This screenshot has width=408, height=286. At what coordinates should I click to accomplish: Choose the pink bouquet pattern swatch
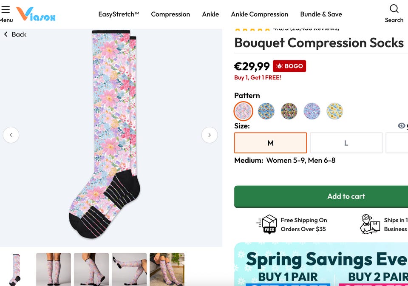pos(244,111)
